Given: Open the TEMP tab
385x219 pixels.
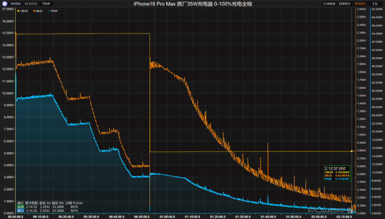Looking at the screenshot, I should (46, 4).
